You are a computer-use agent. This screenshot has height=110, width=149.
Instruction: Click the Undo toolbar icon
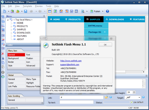(x=31, y=11)
